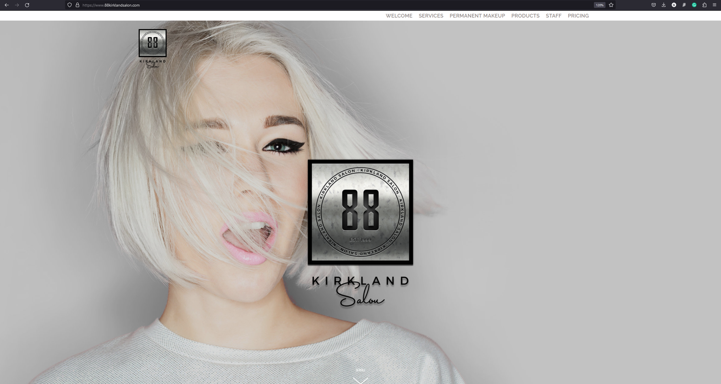Save page to Pocket

tap(654, 5)
